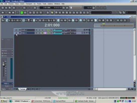Click the Start button on taskbar

tap(4, 101)
